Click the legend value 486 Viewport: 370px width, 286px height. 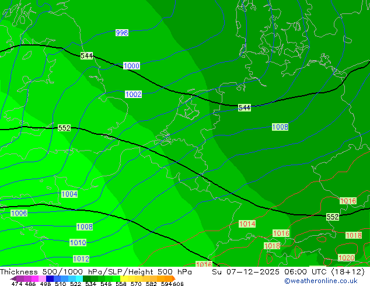(x=30, y=284)
